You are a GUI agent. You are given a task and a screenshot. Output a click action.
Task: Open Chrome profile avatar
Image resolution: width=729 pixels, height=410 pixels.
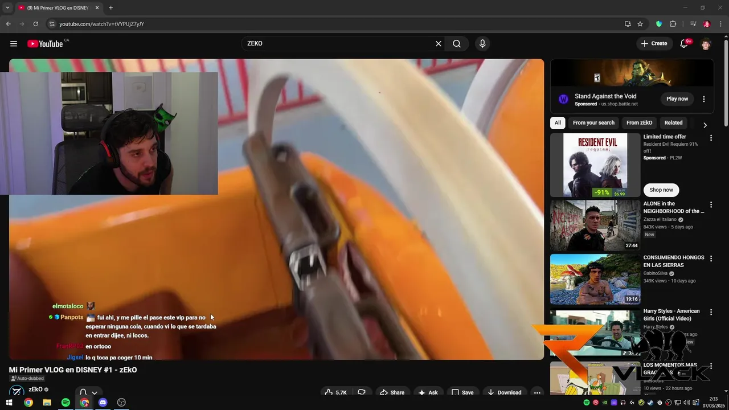[707, 24]
